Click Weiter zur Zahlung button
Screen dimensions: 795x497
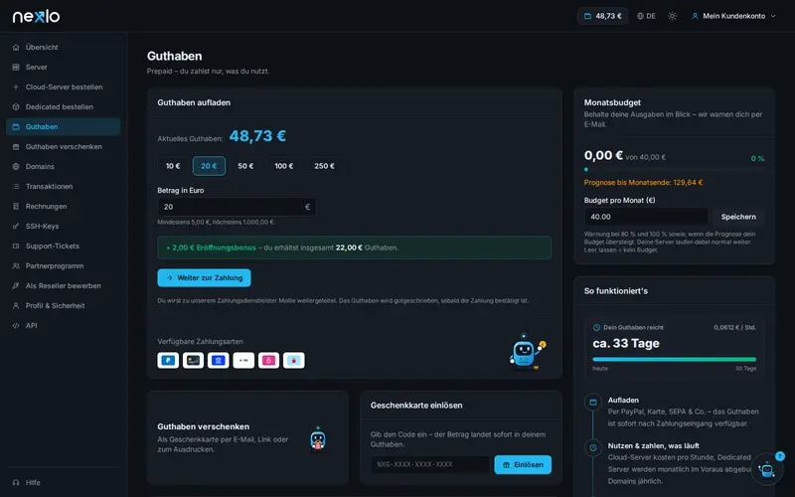[x=204, y=278]
